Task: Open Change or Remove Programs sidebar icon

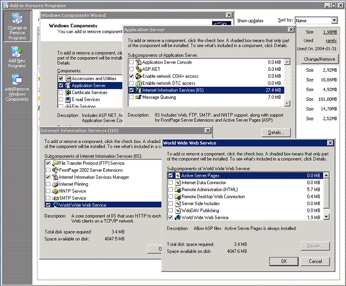Action: click(x=17, y=18)
